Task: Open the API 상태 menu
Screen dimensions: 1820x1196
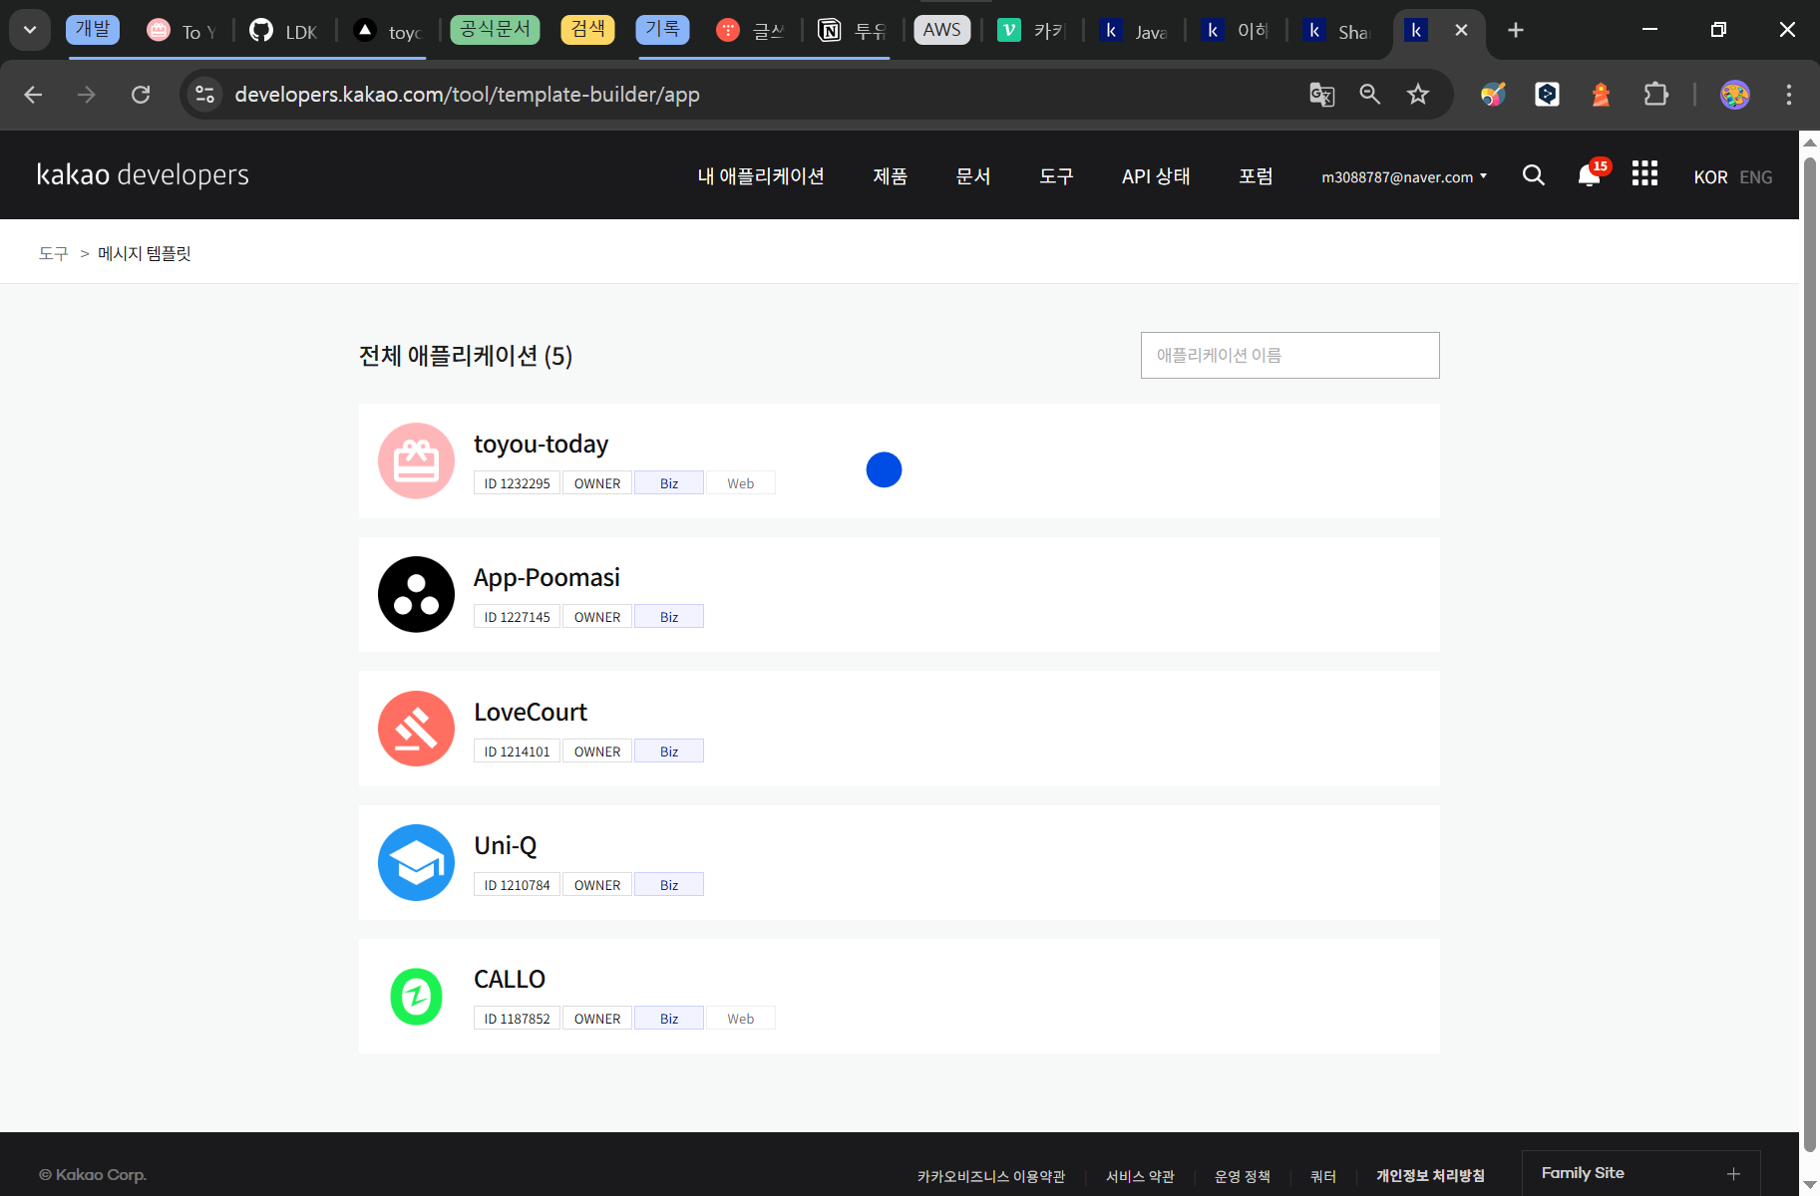Action: pos(1156,176)
